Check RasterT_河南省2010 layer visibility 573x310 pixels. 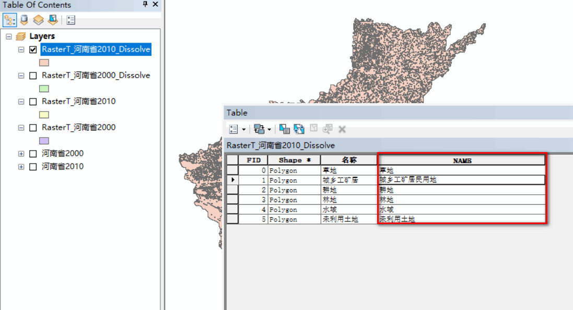tap(33, 102)
